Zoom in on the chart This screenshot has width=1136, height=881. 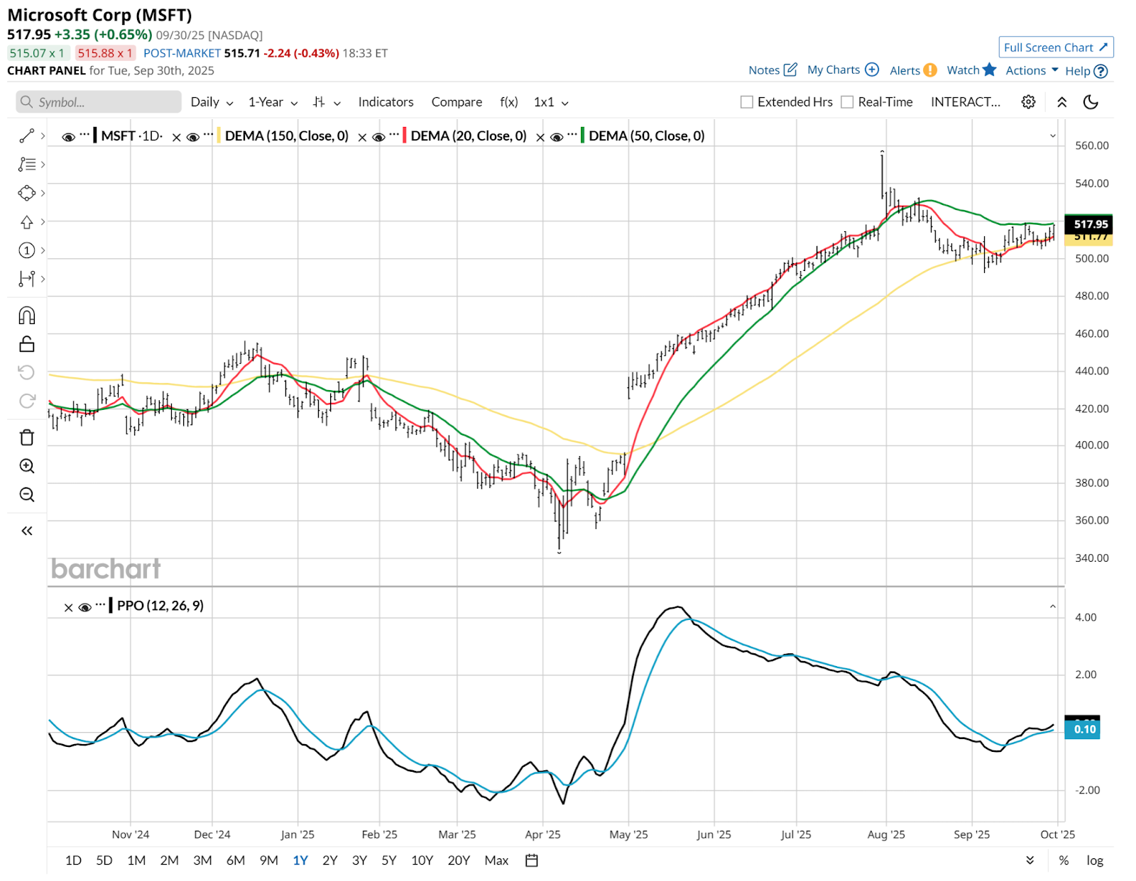[x=27, y=466]
